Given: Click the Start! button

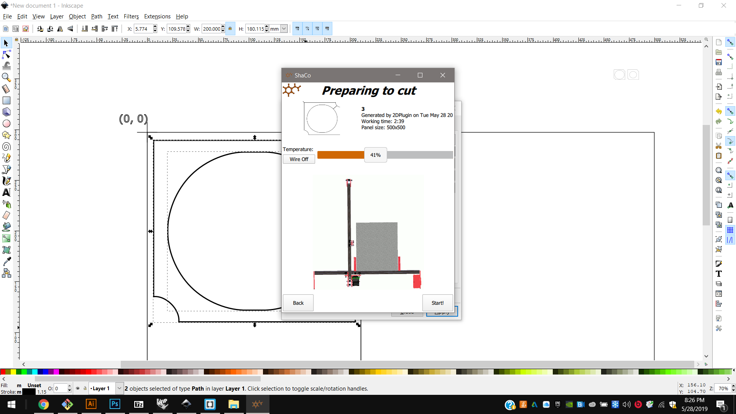Looking at the screenshot, I should 437,303.
